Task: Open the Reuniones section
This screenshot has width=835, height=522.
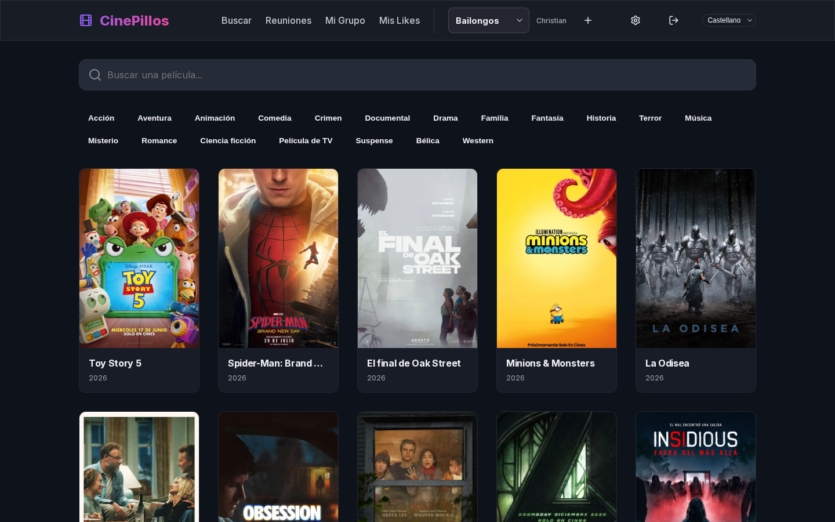Action: pos(288,20)
